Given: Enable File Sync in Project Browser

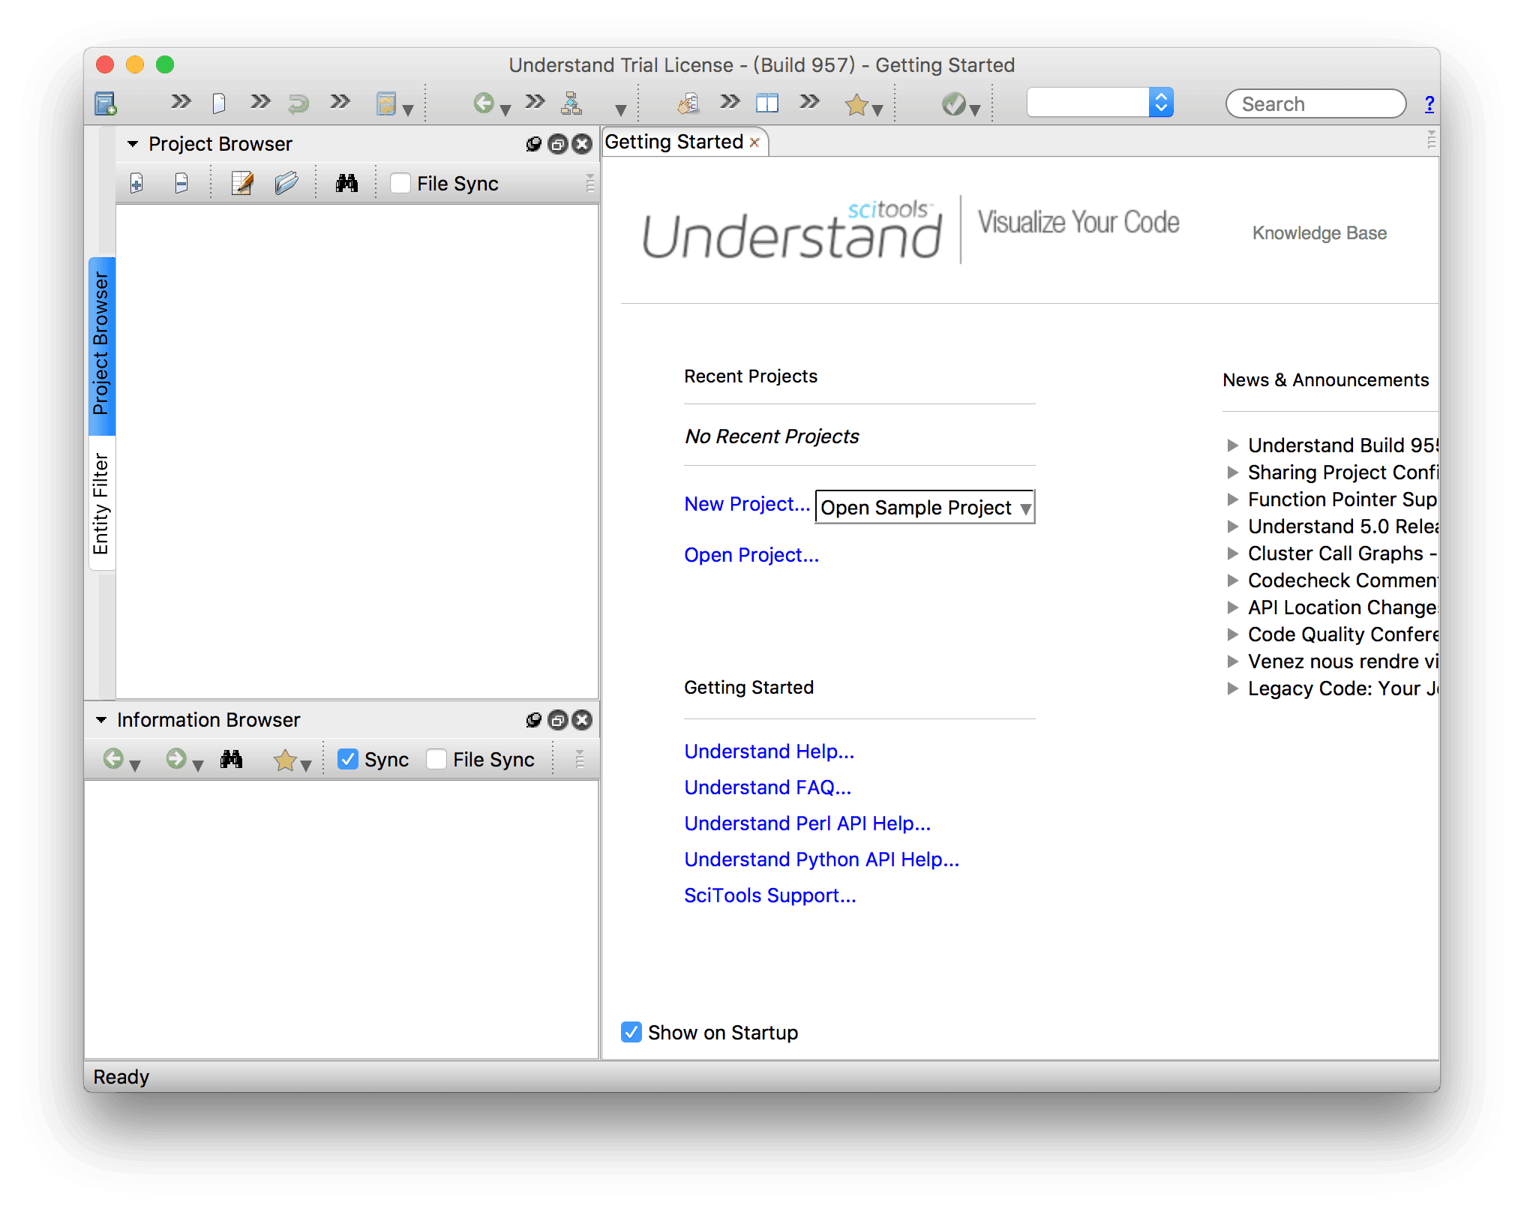Looking at the screenshot, I should click(x=400, y=183).
